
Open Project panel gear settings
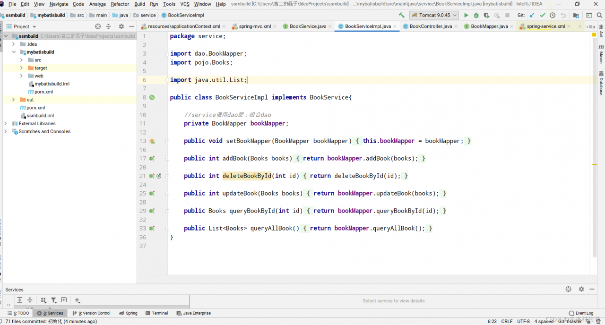121,26
